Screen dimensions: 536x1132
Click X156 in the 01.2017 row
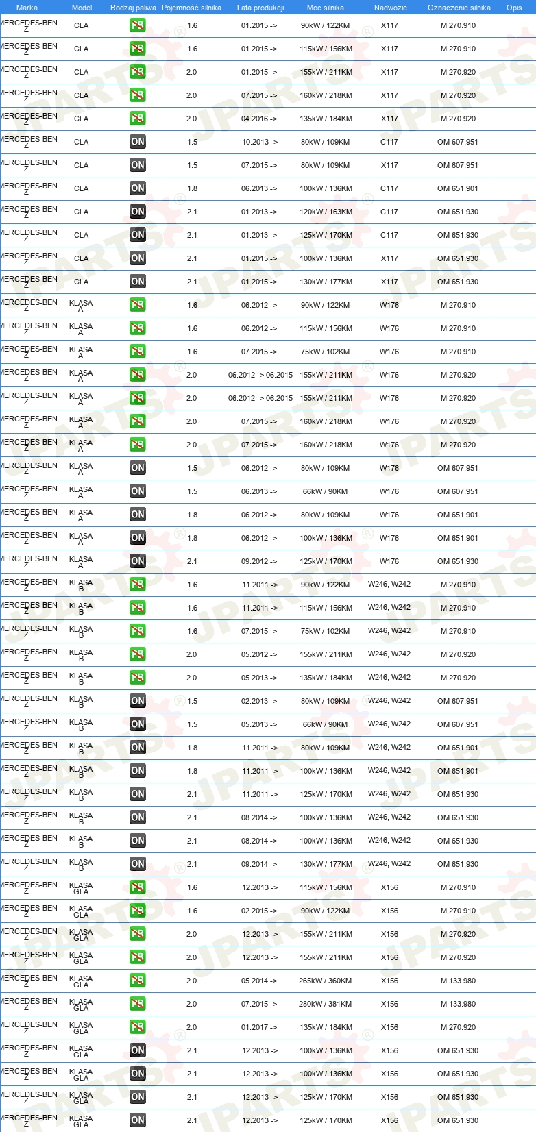coord(389,1027)
